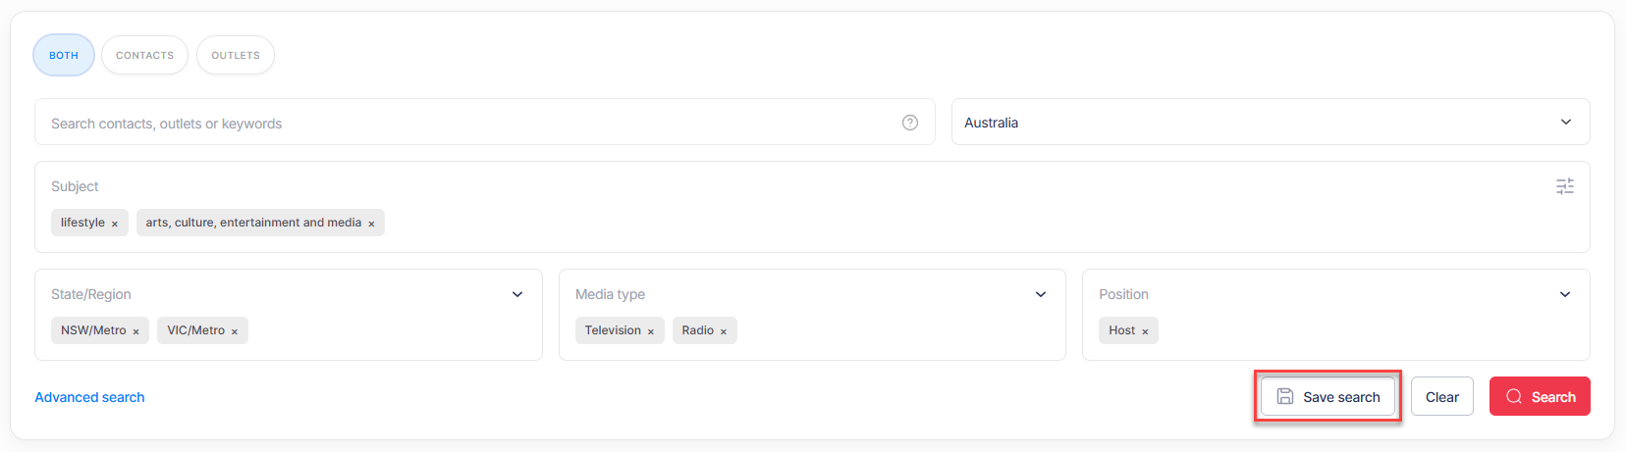Remove the lifestyle subject tag

pos(115,224)
